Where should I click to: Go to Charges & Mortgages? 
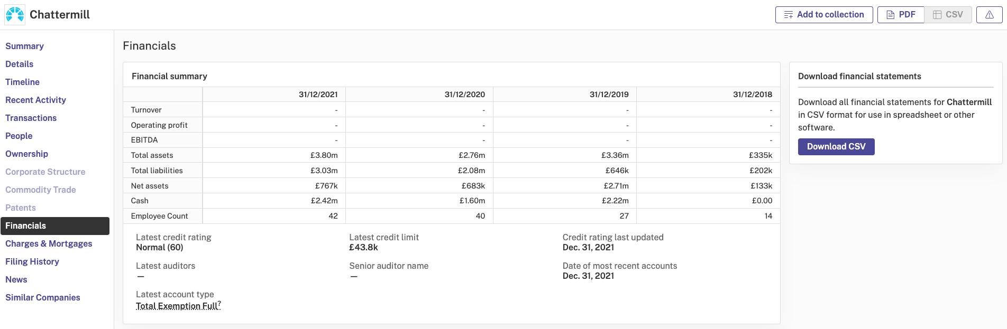point(49,244)
